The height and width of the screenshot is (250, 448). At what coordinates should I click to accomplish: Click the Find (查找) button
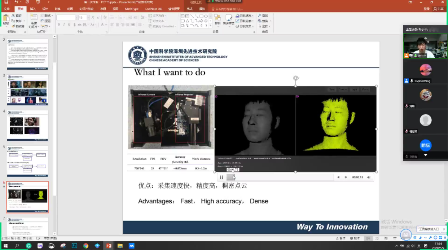(x=263, y=16)
